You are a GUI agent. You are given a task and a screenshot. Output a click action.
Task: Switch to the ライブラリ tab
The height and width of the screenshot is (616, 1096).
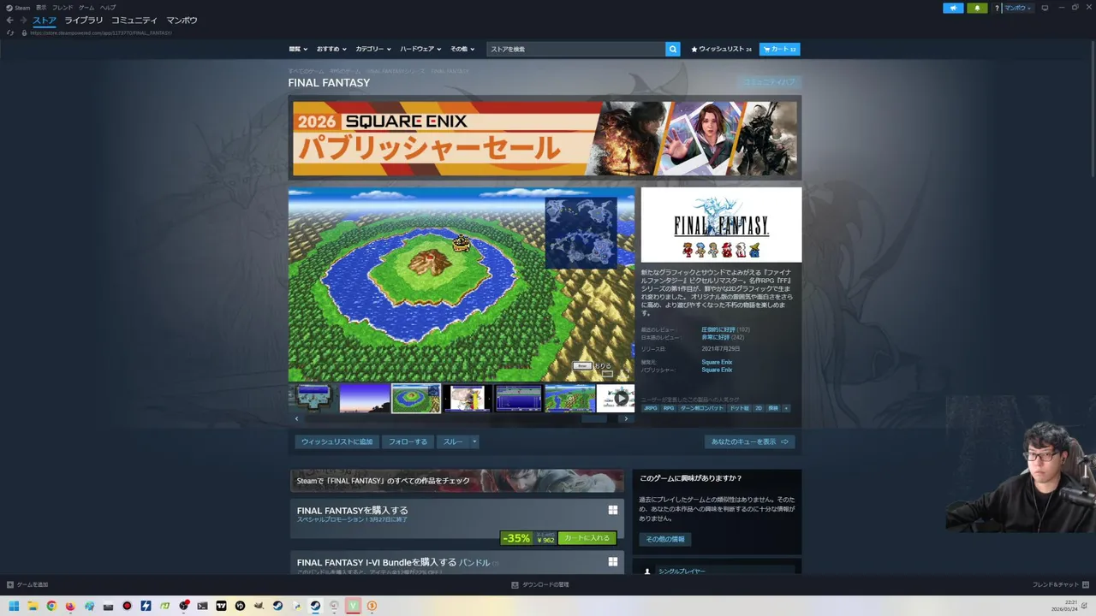pyautogui.click(x=83, y=21)
